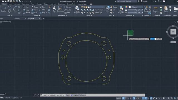
Task: Activate the Copy command
Action: [x=26, y=10]
